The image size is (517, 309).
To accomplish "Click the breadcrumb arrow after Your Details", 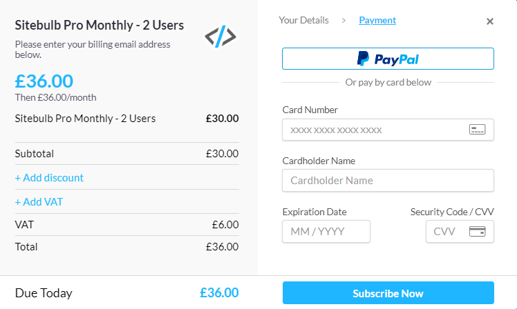I will pyautogui.click(x=344, y=21).
